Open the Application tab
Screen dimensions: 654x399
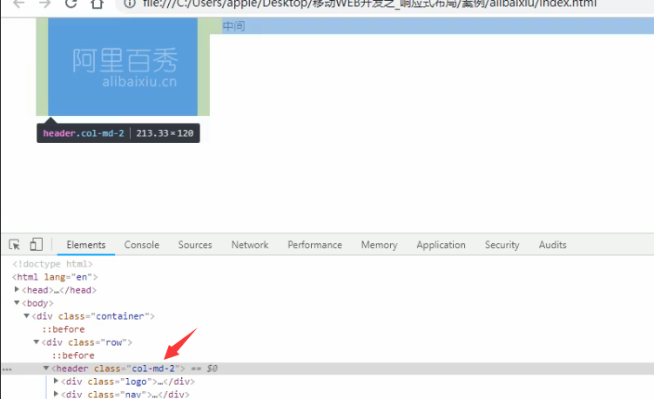(441, 245)
